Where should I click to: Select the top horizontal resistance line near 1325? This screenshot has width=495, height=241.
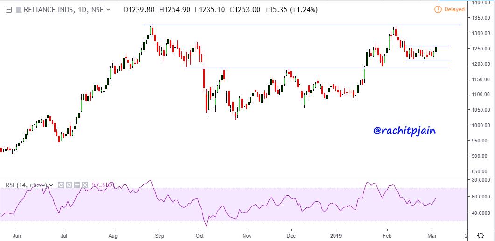pos(301,25)
